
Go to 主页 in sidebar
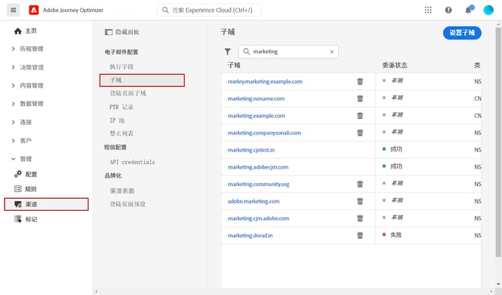31,31
